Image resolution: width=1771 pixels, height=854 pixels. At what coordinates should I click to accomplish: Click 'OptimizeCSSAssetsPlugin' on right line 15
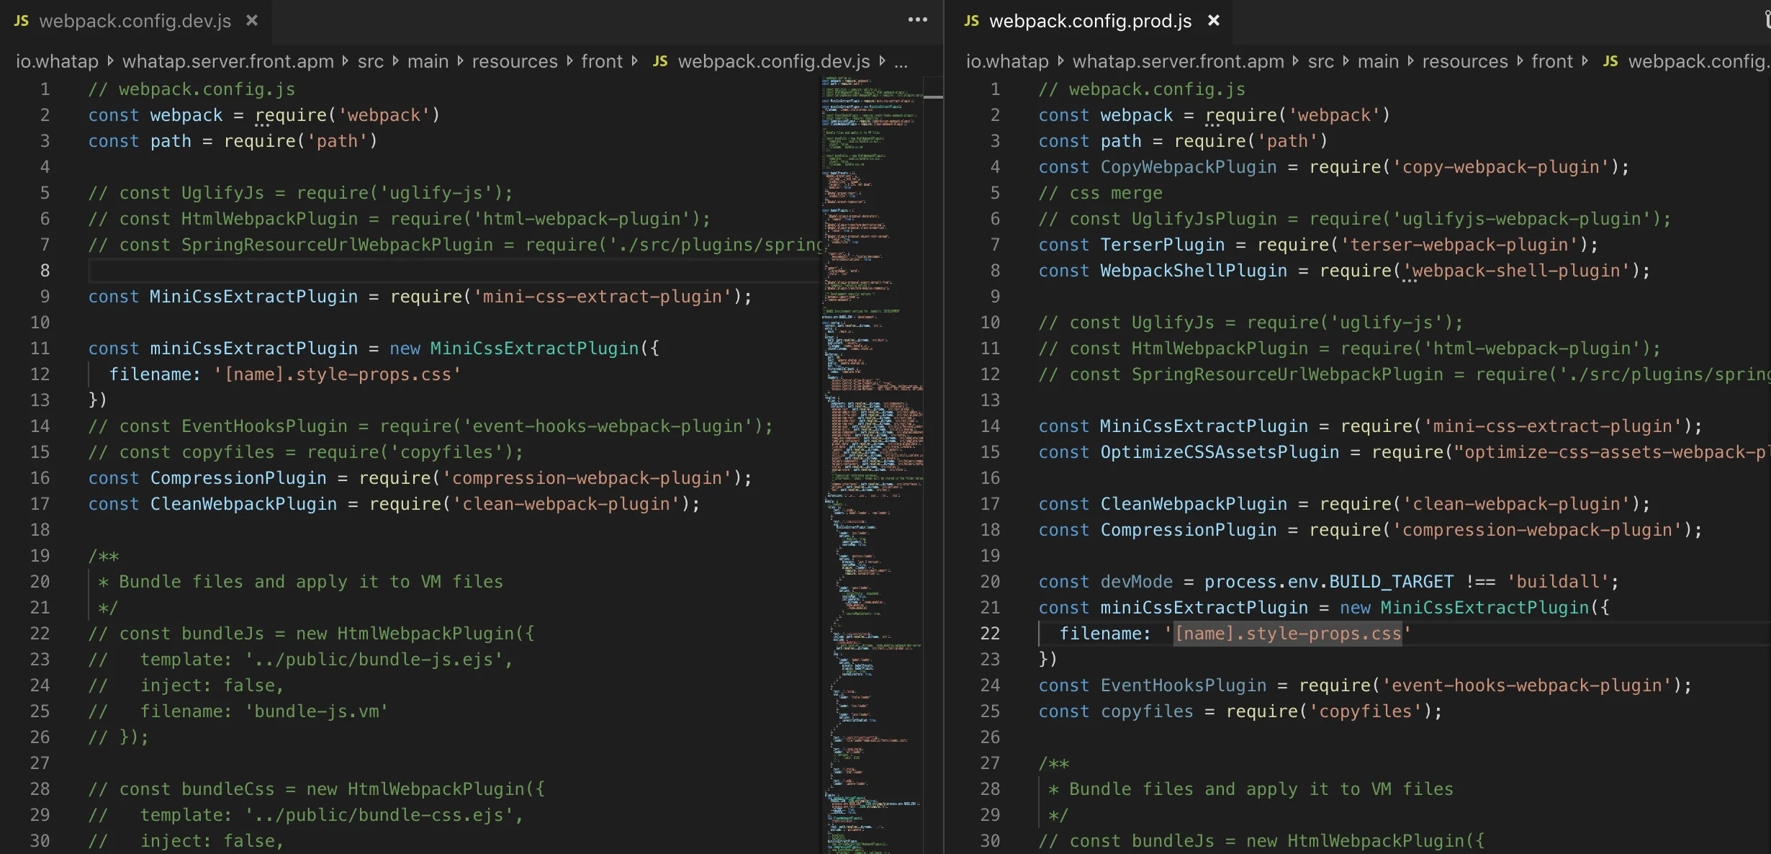click(x=1220, y=451)
